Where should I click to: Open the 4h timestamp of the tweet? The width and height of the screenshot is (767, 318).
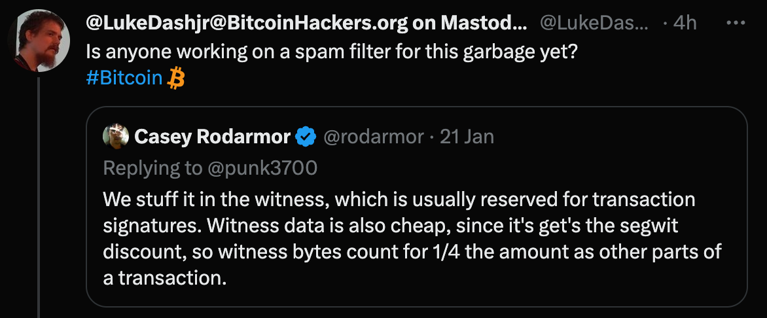click(685, 23)
